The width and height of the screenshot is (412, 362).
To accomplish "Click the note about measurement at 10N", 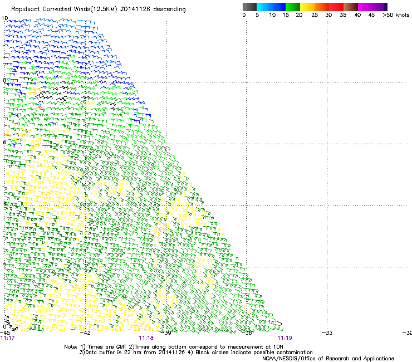I will [x=207, y=347].
